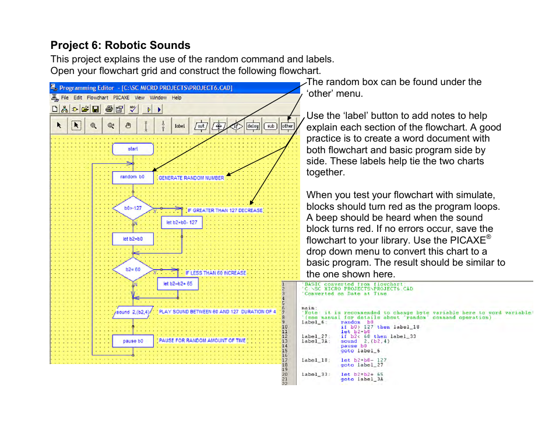The width and height of the screenshot is (556, 430).
Task: Click code line 'let b2=b2+ 65'
Action: click(x=362, y=374)
